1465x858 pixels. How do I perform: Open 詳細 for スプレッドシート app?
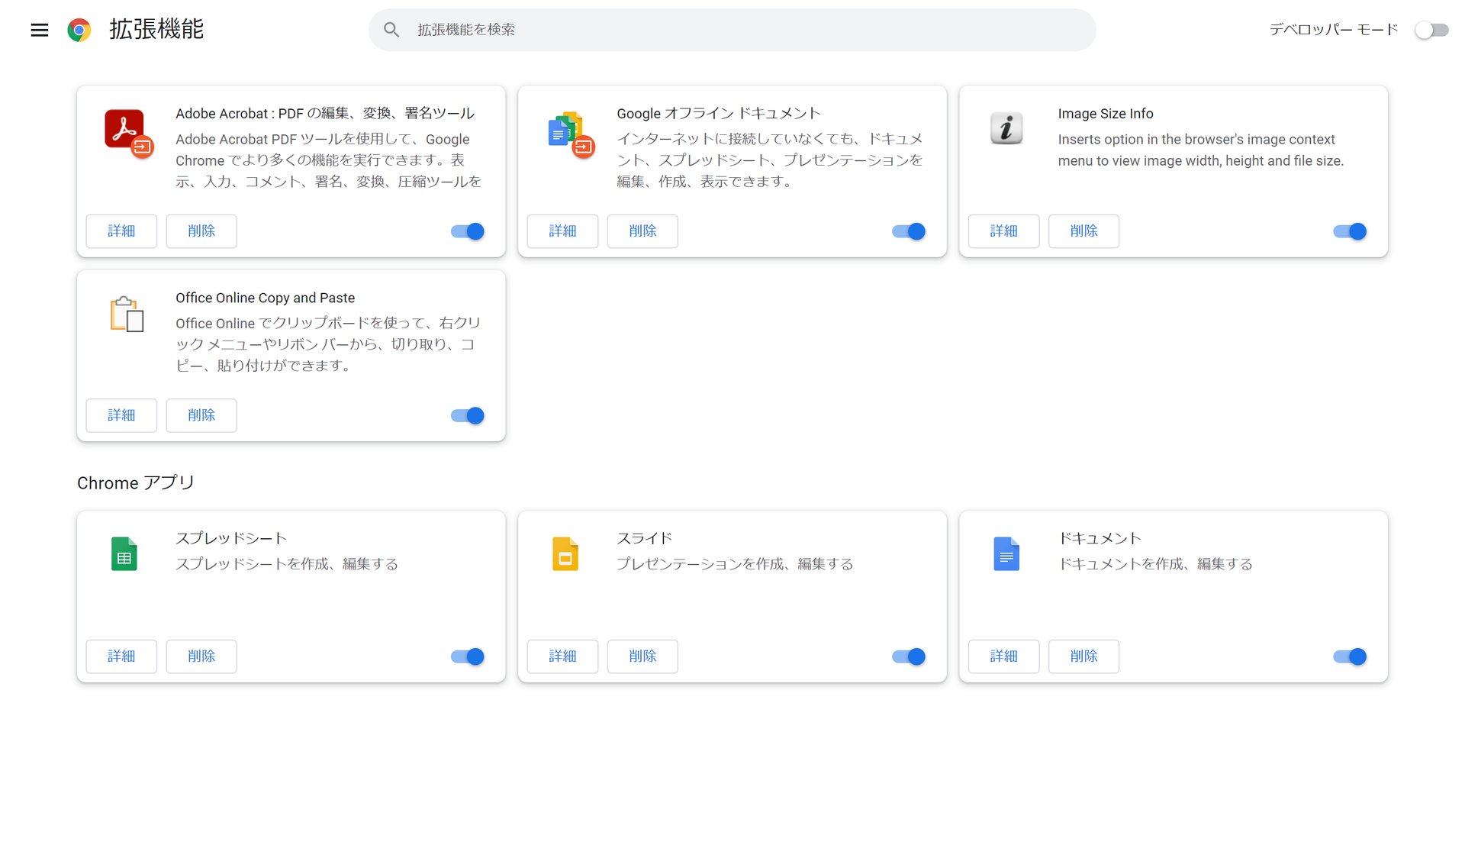click(x=121, y=656)
